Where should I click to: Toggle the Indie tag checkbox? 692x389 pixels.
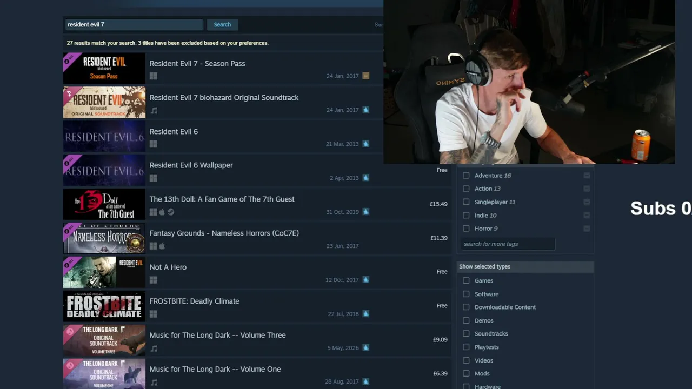pos(466,215)
